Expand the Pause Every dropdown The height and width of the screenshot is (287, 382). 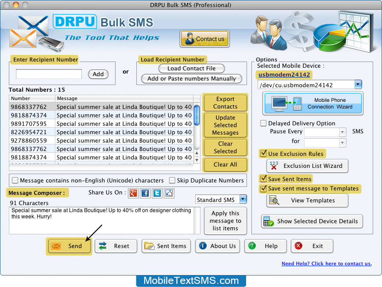coord(342,132)
